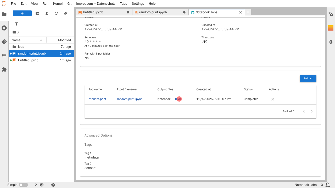Open the Table of Contents sidebar

(4, 56)
